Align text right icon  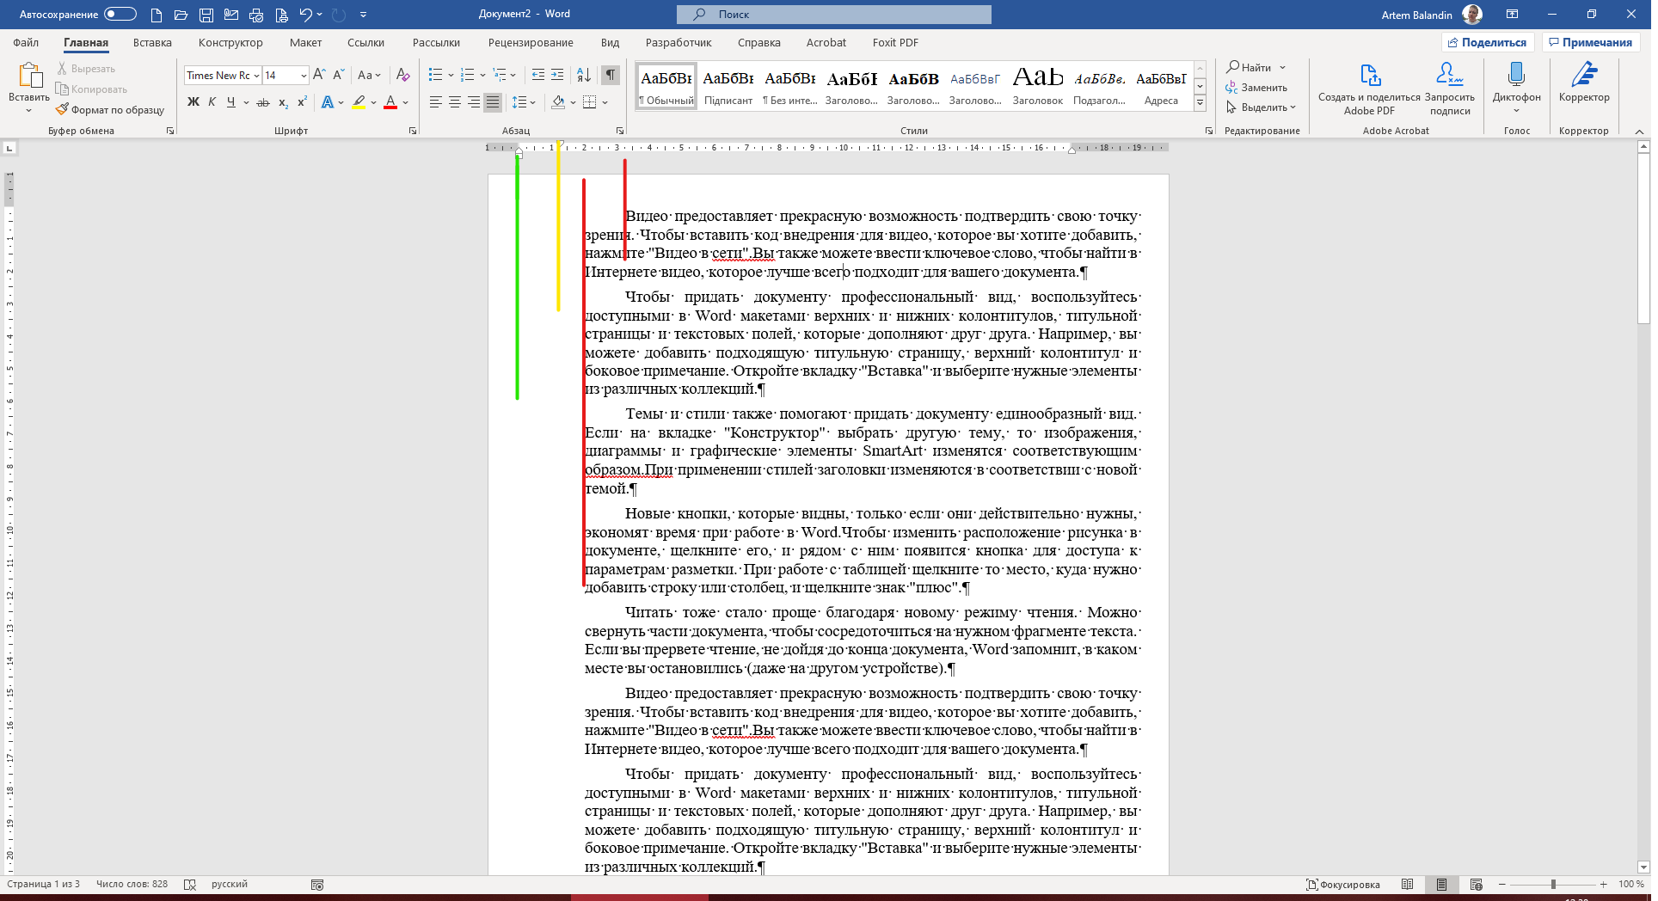coord(474,102)
